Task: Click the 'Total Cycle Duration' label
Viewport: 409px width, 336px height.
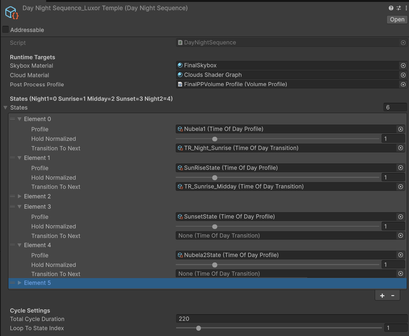Action: [37, 319]
